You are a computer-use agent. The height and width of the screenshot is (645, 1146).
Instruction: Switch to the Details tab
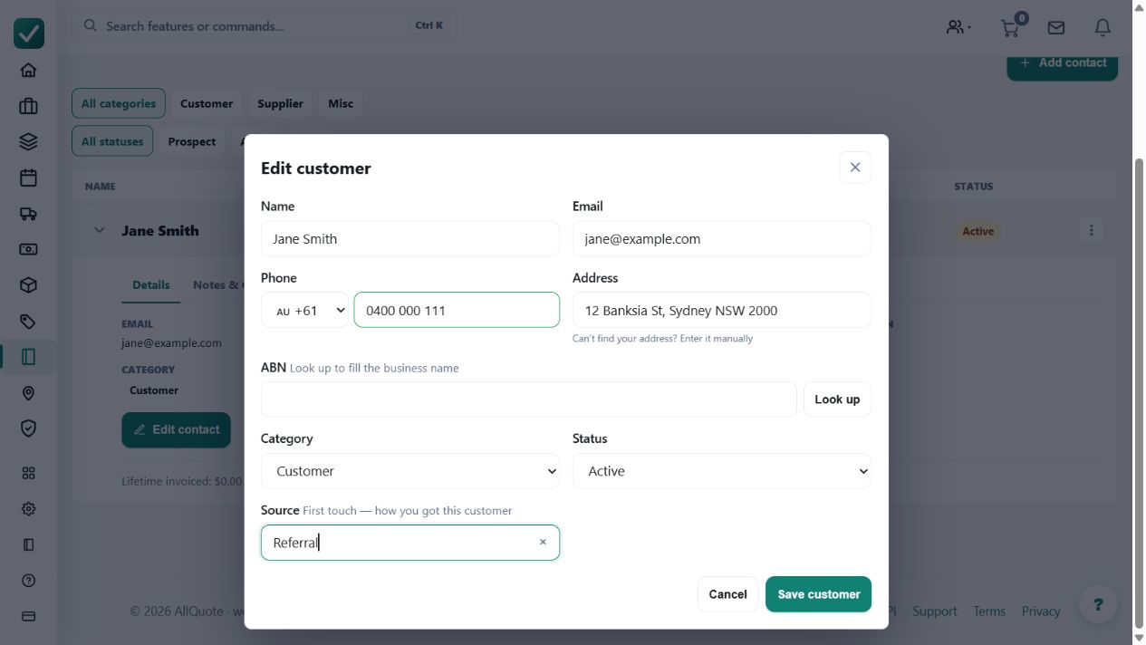coord(150,284)
